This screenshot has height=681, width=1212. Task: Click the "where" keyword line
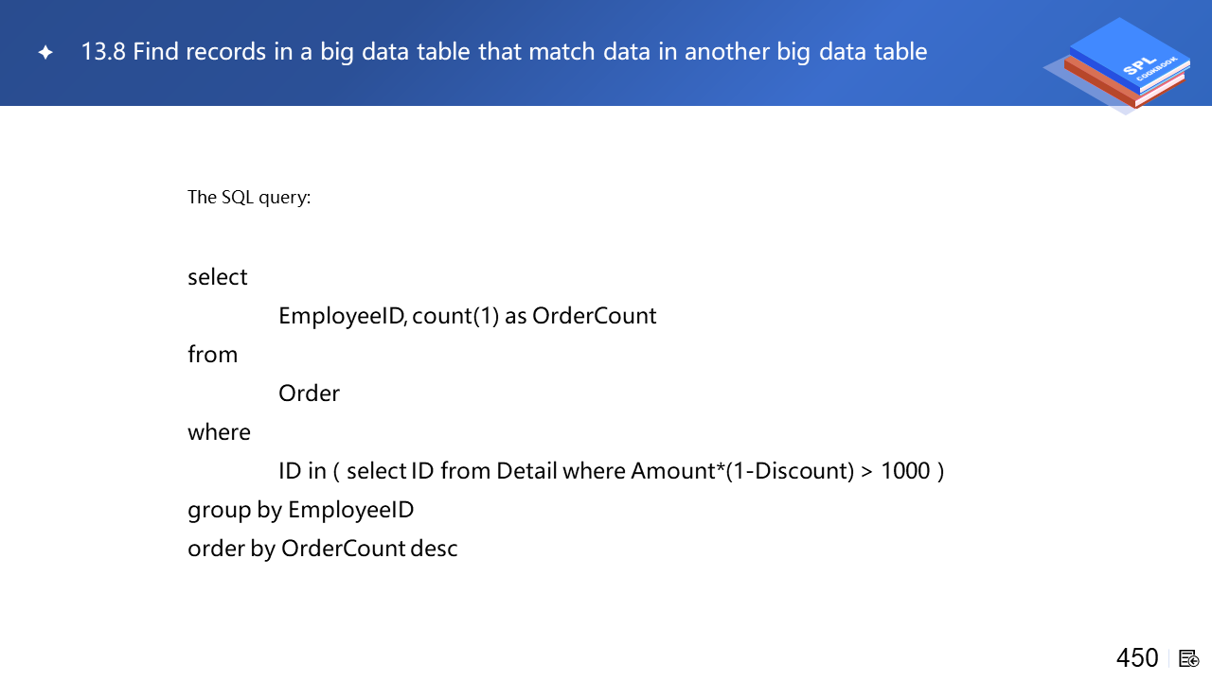(220, 432)
